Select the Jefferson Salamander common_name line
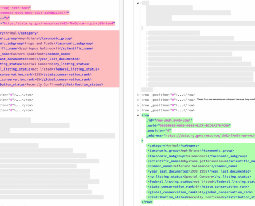This screenshot has height=206, width=255. point(193,166)
